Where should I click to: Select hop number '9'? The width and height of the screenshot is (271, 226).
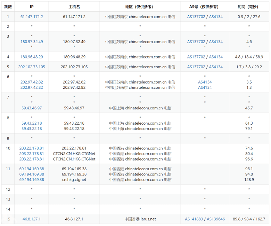click(8, 138)
